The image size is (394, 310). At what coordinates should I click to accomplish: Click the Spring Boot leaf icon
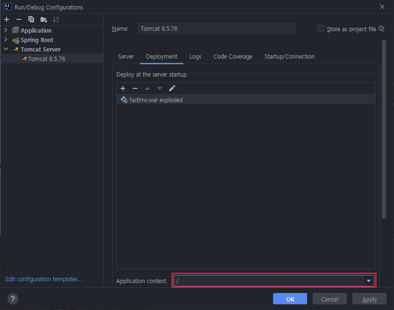[x=16, y=40]
